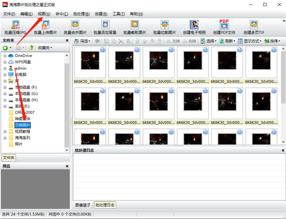
Task: Open the 批量压缩JPG tool
Action: tap(16, 28)
